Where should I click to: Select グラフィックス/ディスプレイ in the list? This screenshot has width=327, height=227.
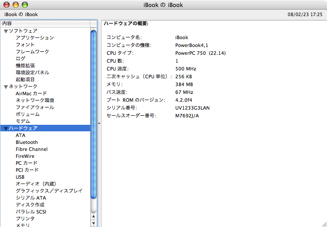click(49, 191)
